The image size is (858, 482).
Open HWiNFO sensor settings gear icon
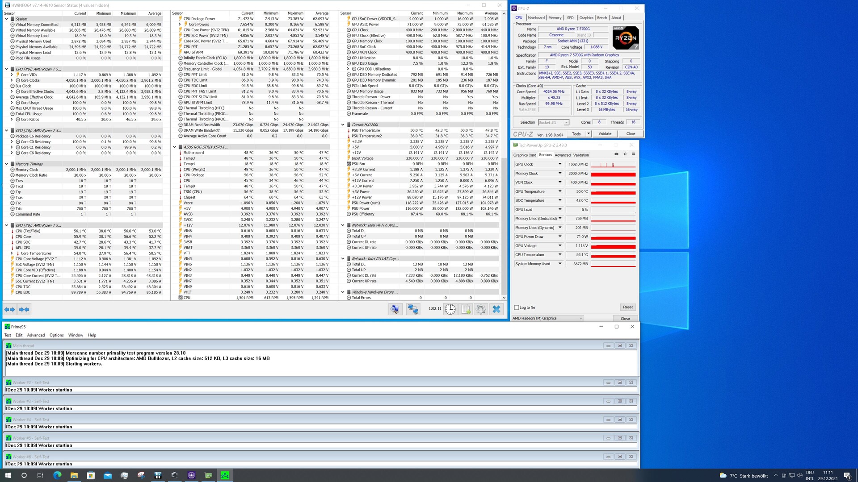click(x=481, y=309)
